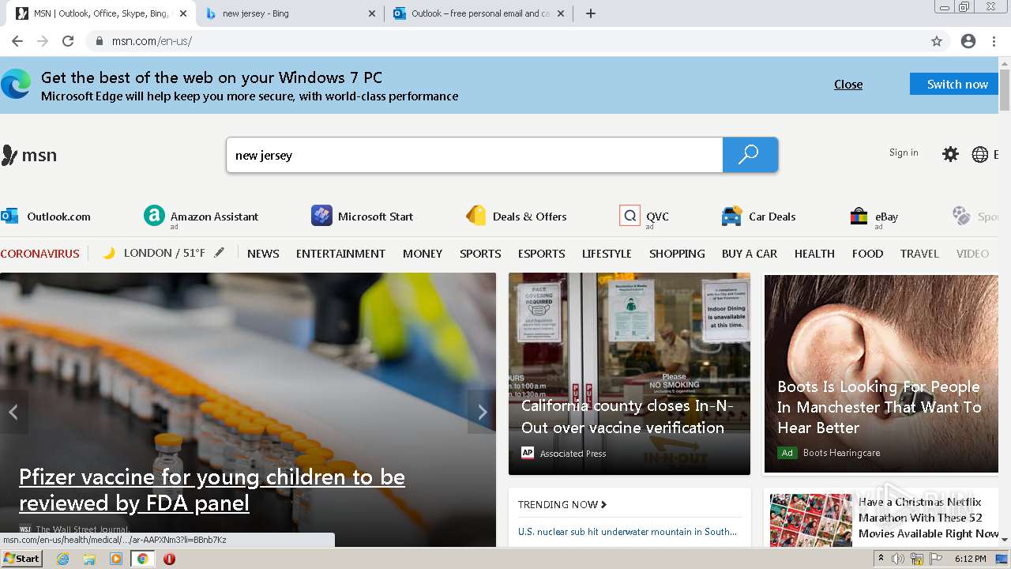The height and width of the screenshot is (569, 1011).
Task: Switch to Outlook free personal email tab
Action: point(479,13)
